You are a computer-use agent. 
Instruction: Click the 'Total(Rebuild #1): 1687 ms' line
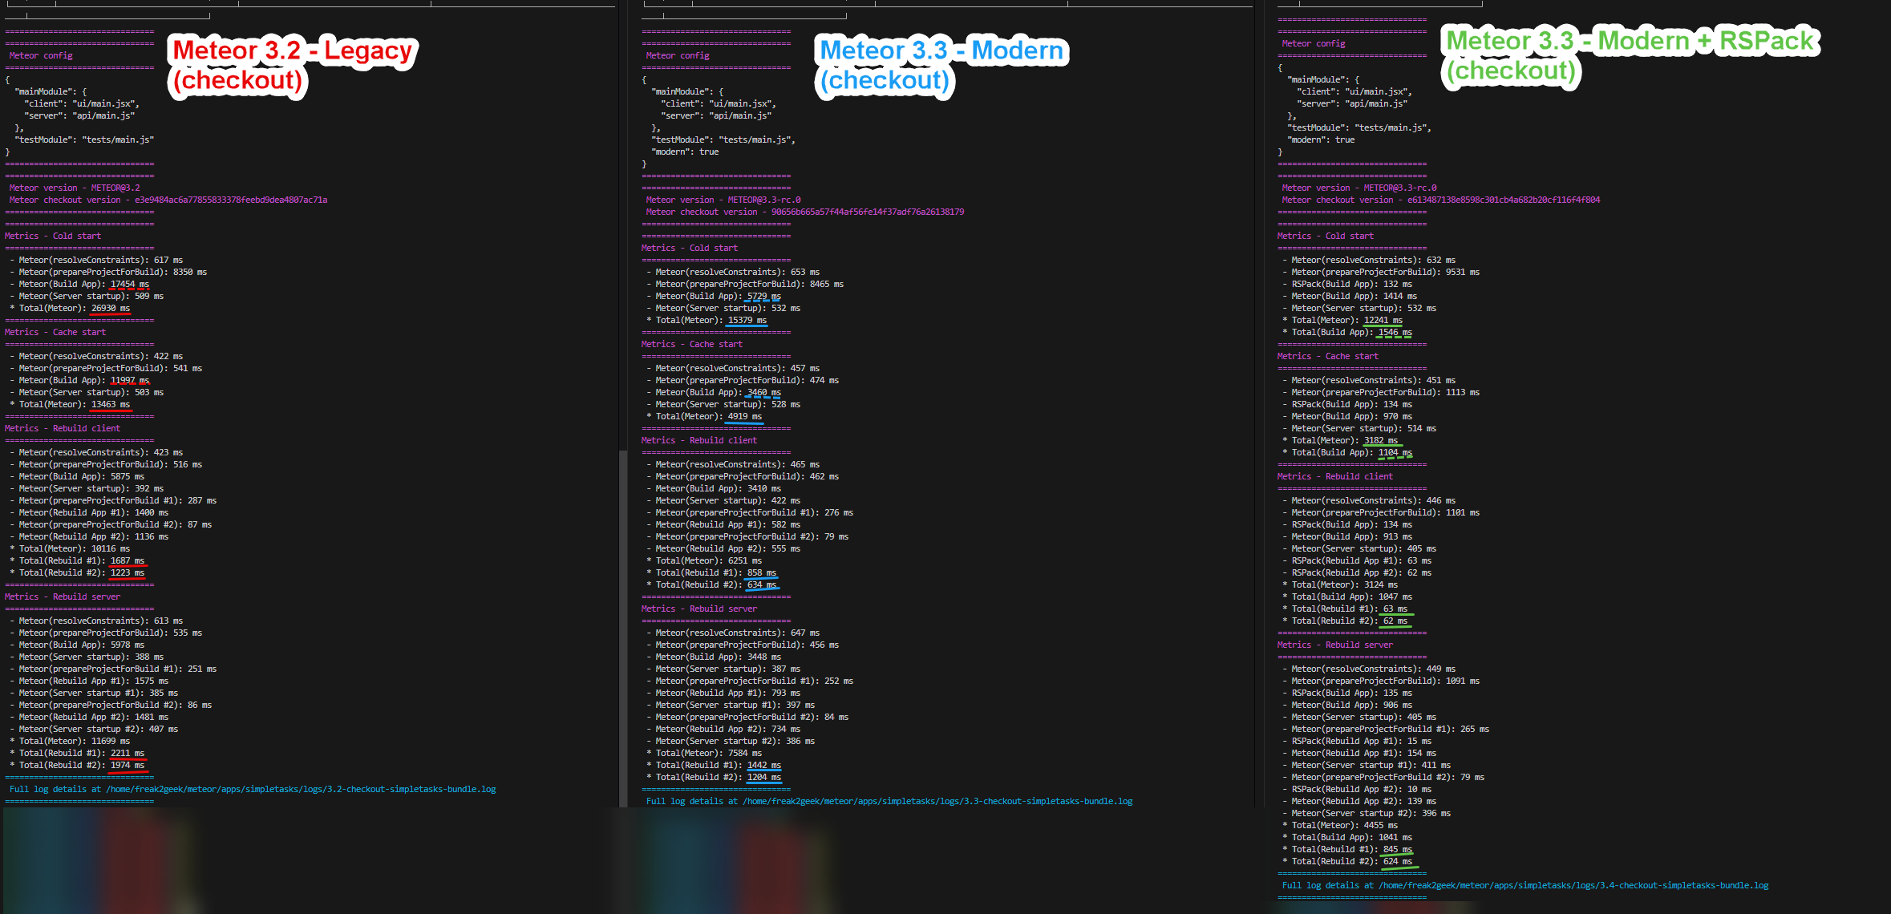[x=77, y=560]
